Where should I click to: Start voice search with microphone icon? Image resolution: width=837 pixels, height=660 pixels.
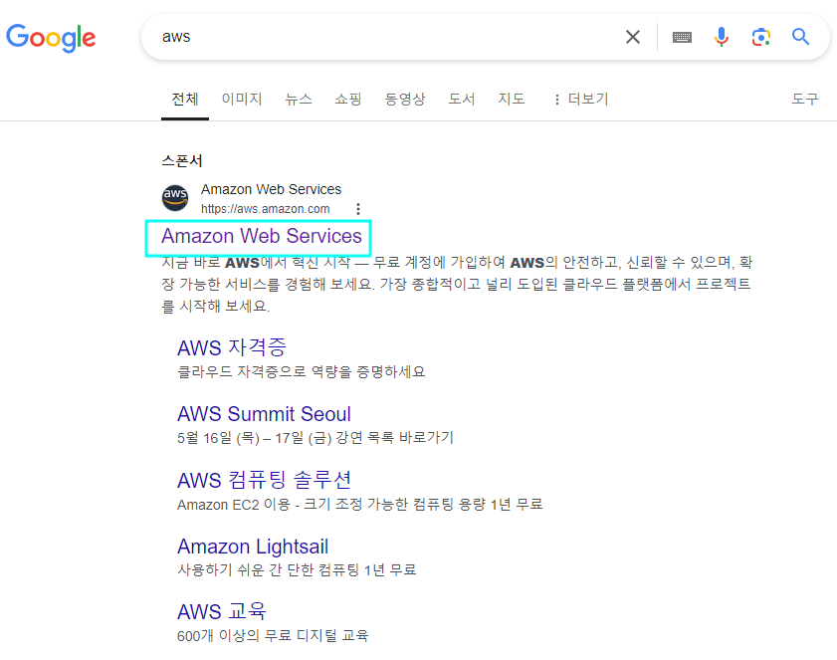pyautogui.click(x=722, y=37)
